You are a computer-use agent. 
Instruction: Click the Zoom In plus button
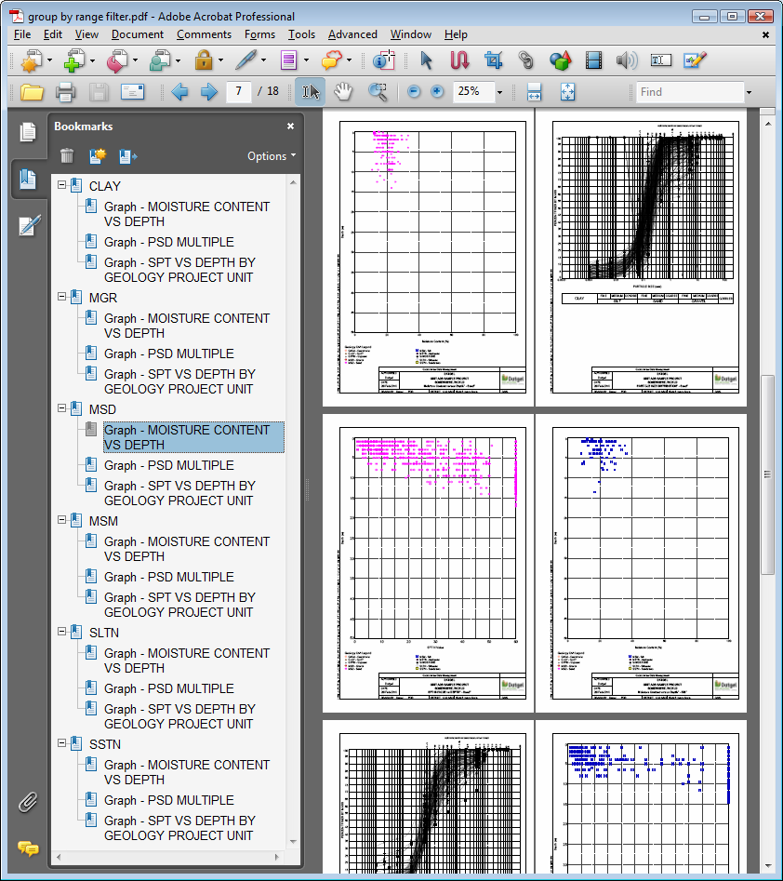(437, 92)
